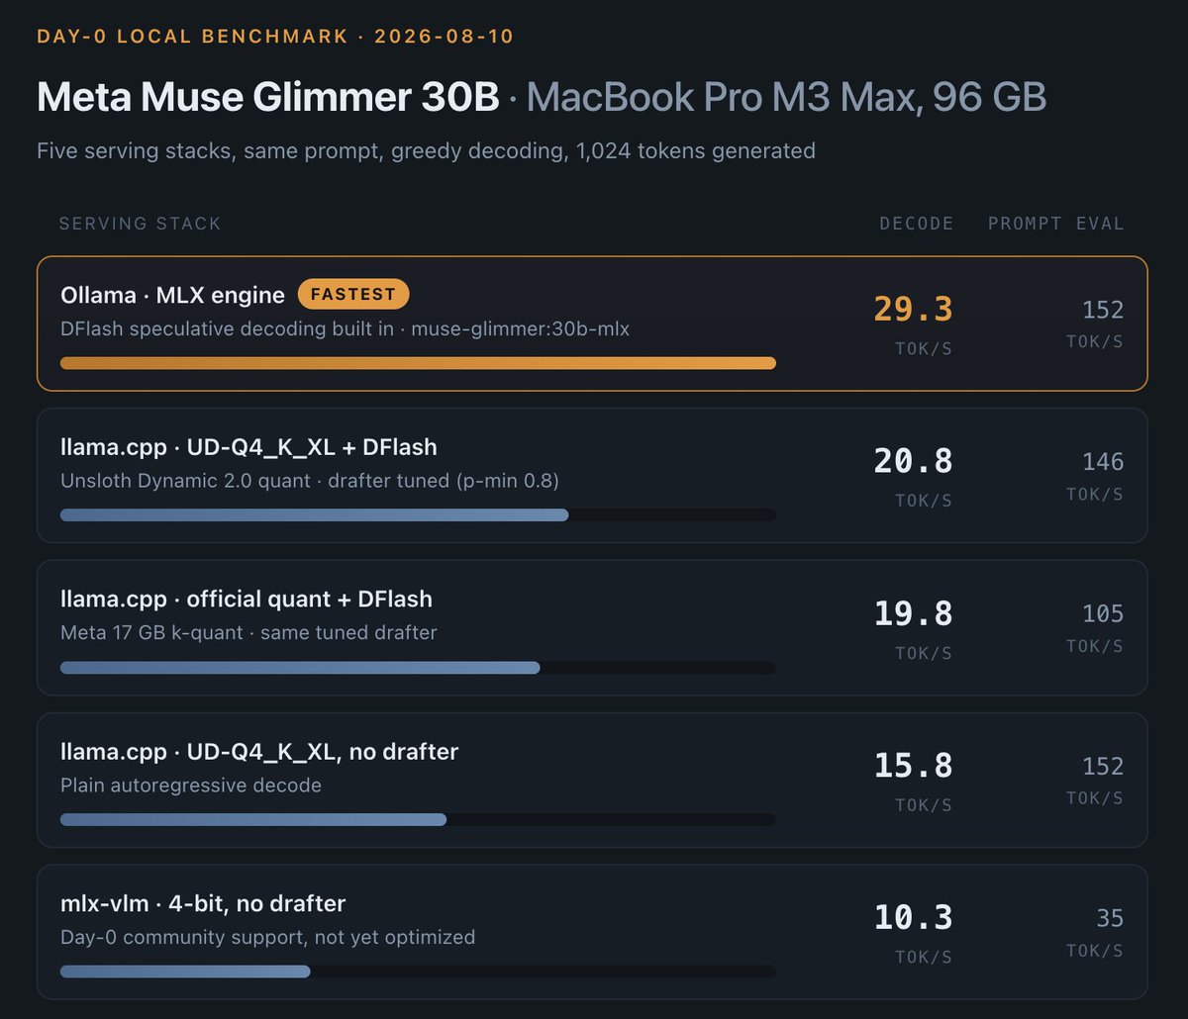Click the Meta Muse Glimmer 30B heading
Image resolution: width=1188 pixels, height=1019 pixels.
point(268,98)
